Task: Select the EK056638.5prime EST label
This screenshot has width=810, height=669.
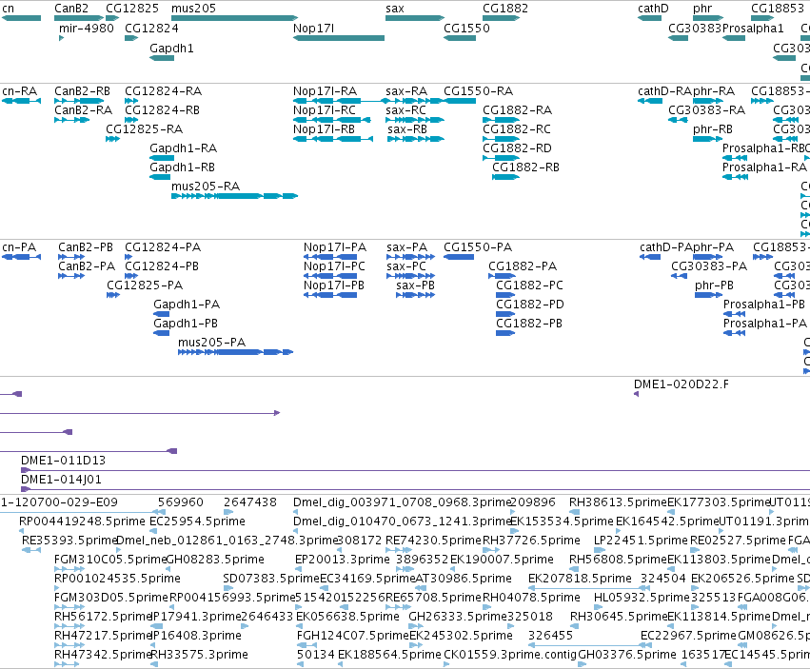Action: pos(347,617)
